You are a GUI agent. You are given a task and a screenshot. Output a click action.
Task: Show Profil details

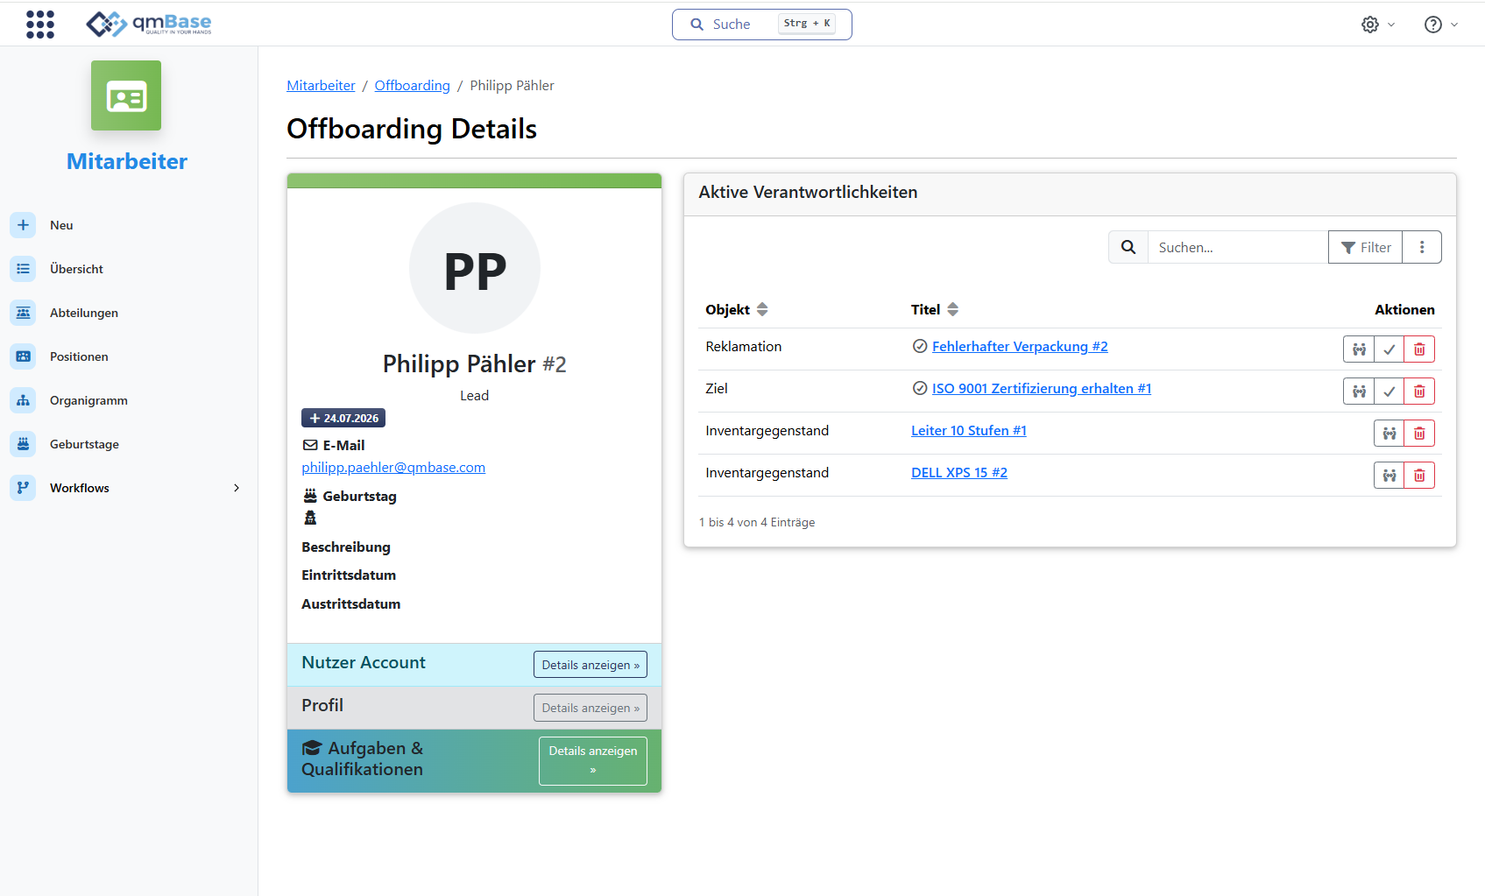(x=590, y=708)
